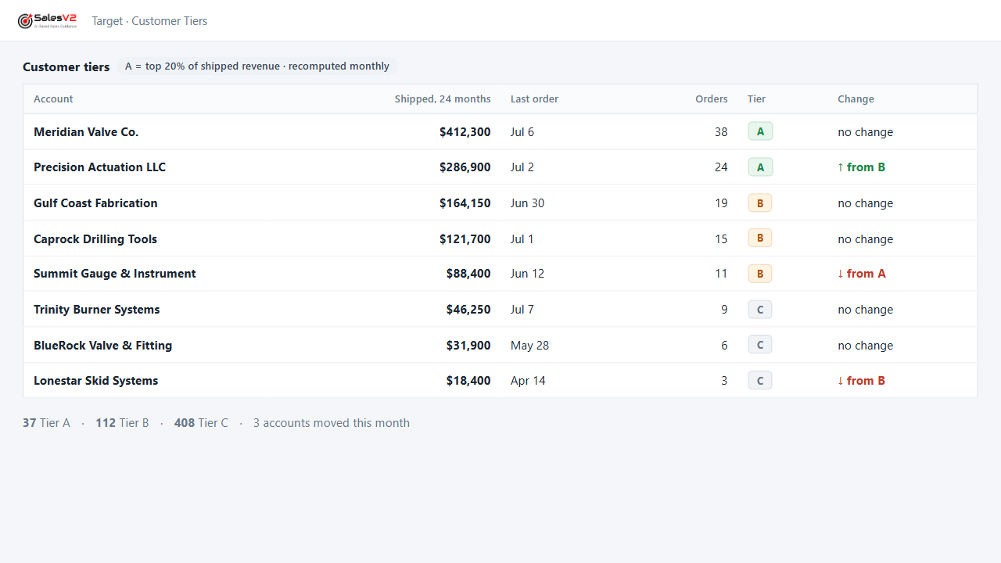1001x563 pixels.
Task: Click the $164,150 shipped amount
Action: pos(465,203)
